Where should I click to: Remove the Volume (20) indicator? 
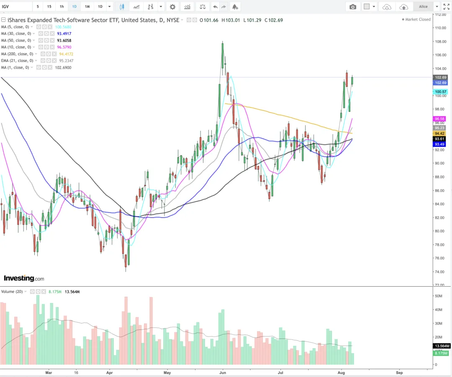click(44, 292)
